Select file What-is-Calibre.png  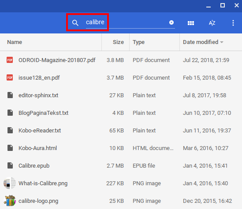tap(43, 183)
